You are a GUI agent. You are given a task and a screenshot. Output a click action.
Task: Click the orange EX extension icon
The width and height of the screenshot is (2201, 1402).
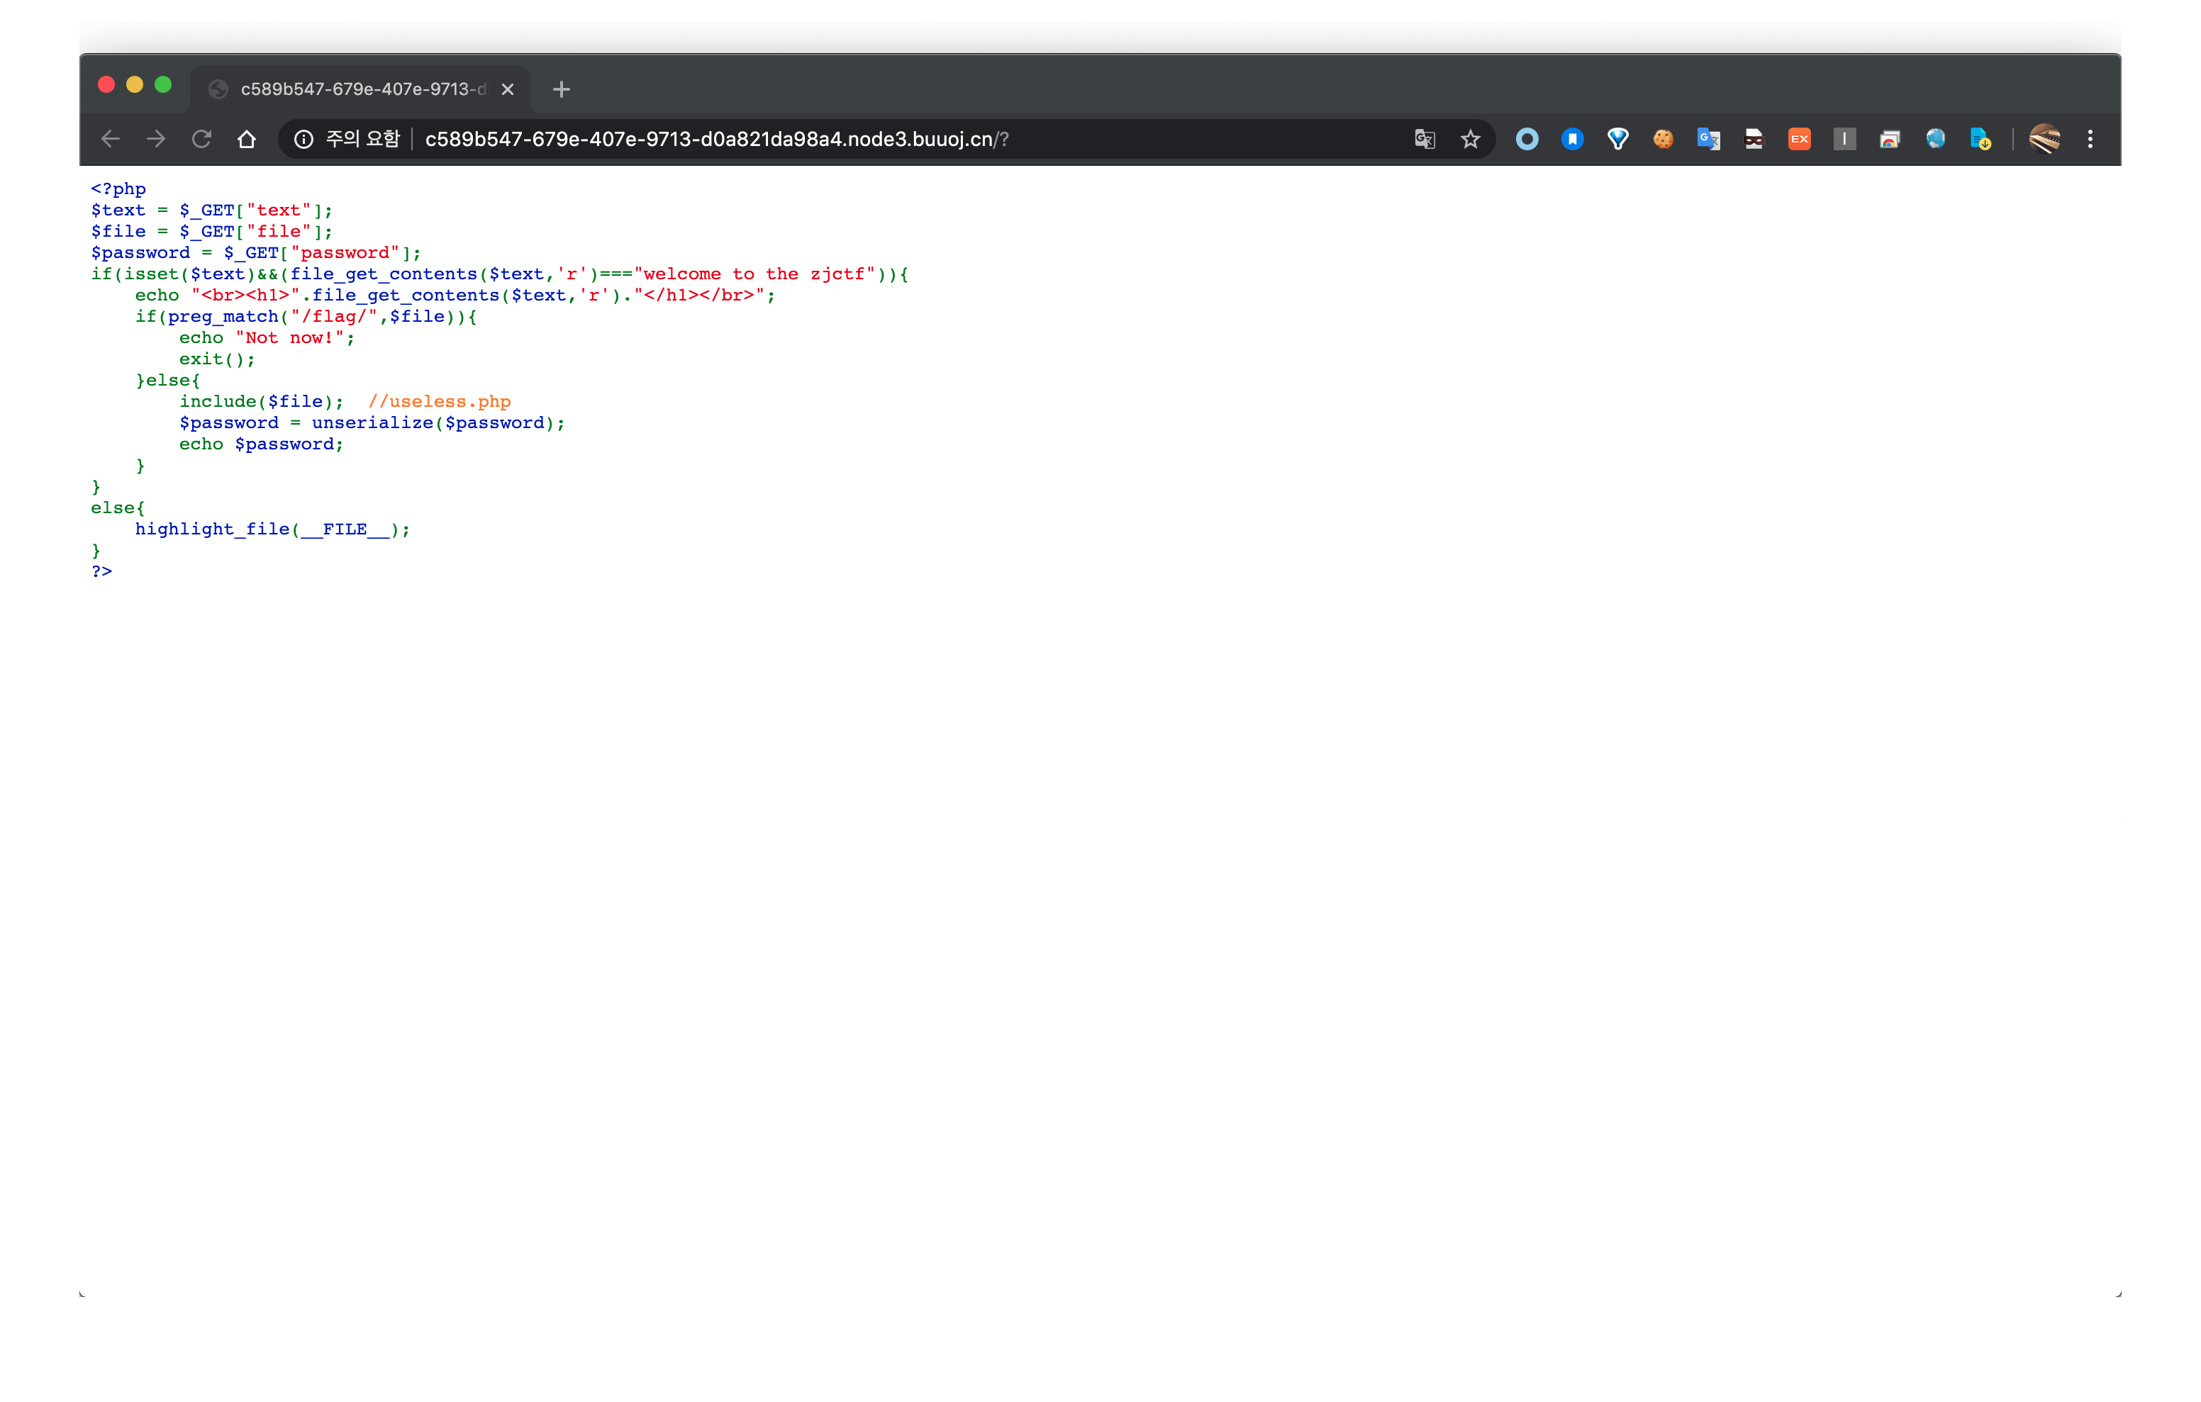pyautogui.click(x=1799, y=139)
